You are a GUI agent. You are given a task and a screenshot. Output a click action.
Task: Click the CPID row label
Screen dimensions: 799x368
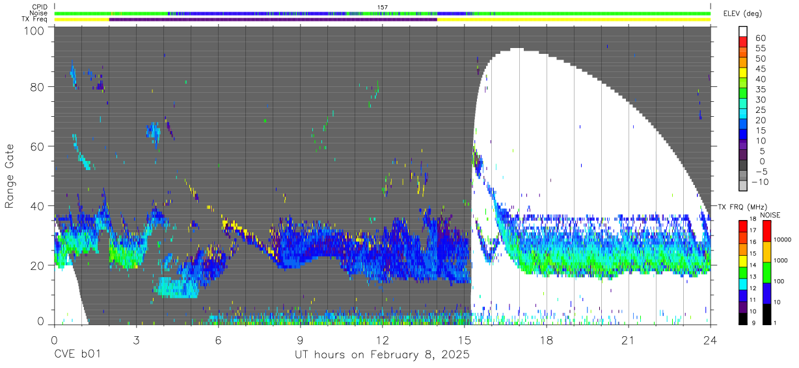[x=39, y=7]
